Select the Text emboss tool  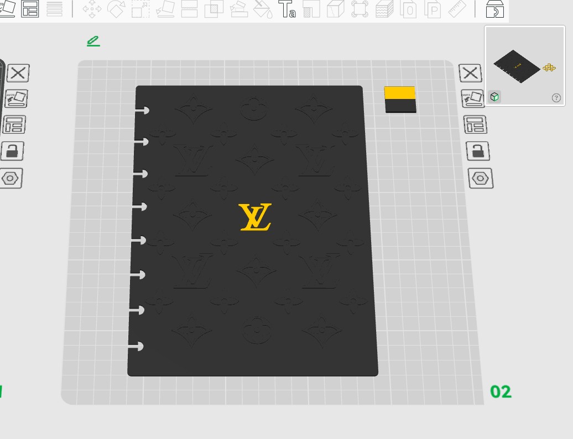[x=287, y=9]
